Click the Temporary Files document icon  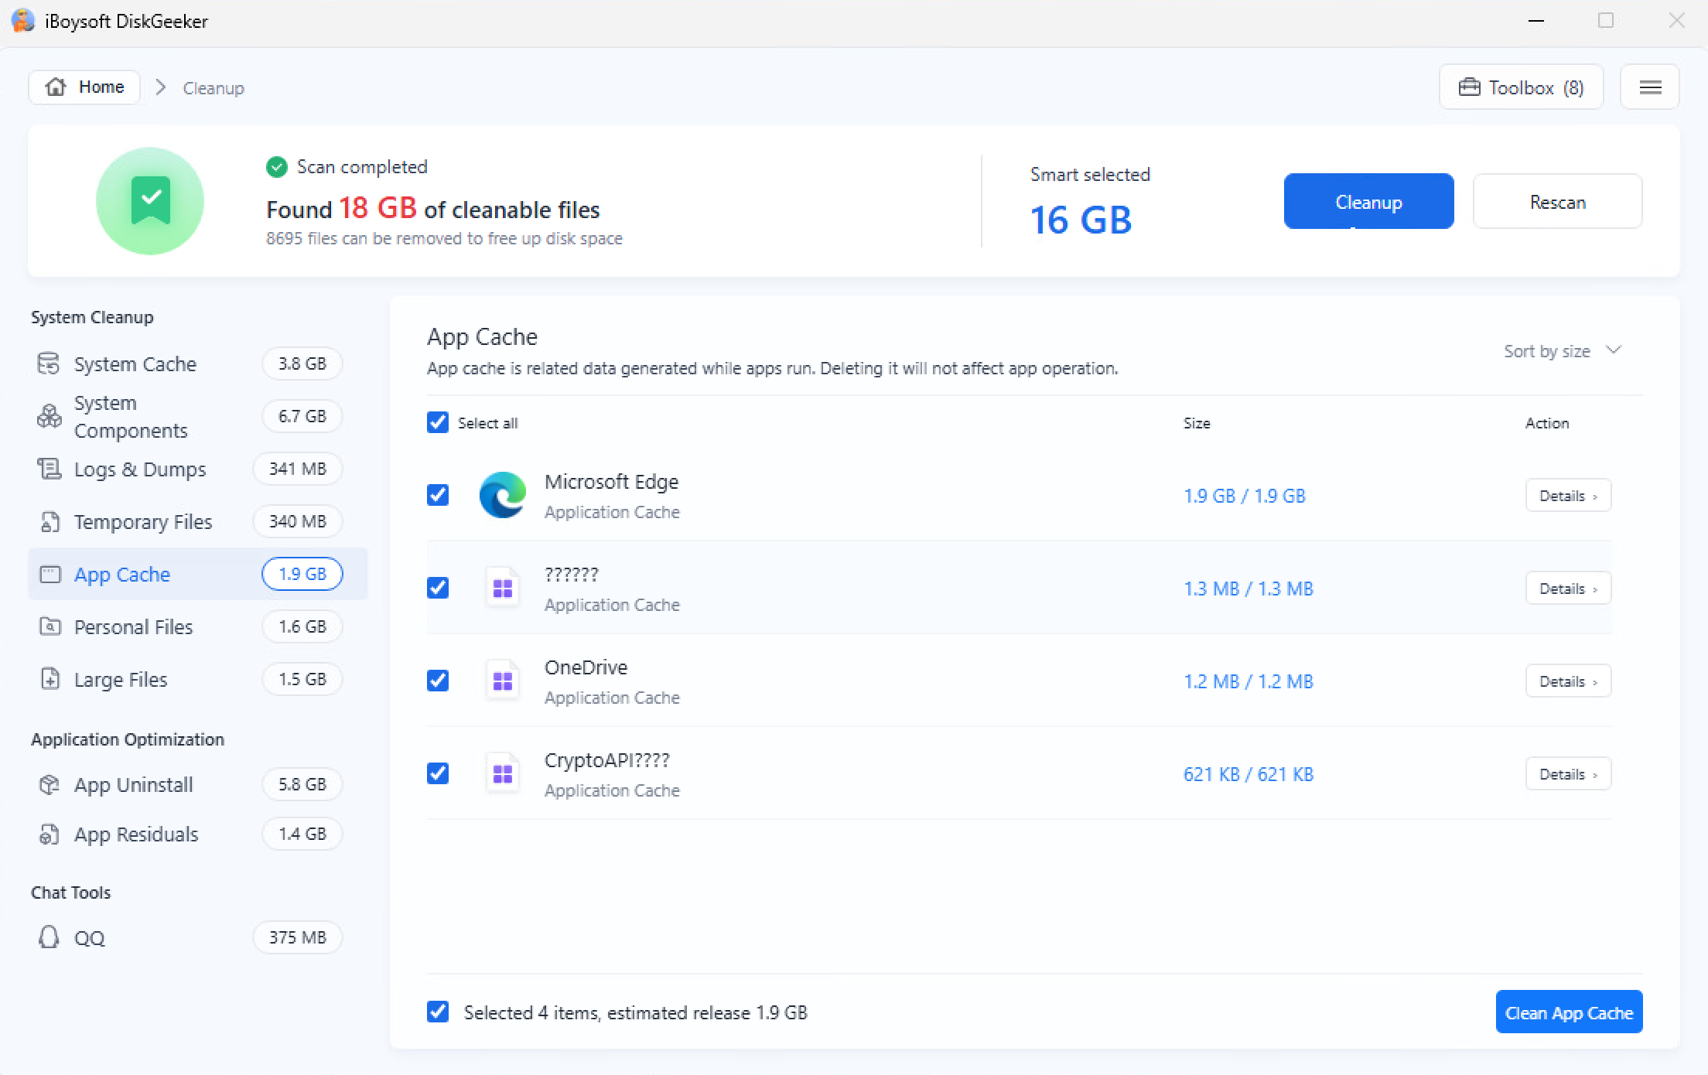tap(49, 521)
